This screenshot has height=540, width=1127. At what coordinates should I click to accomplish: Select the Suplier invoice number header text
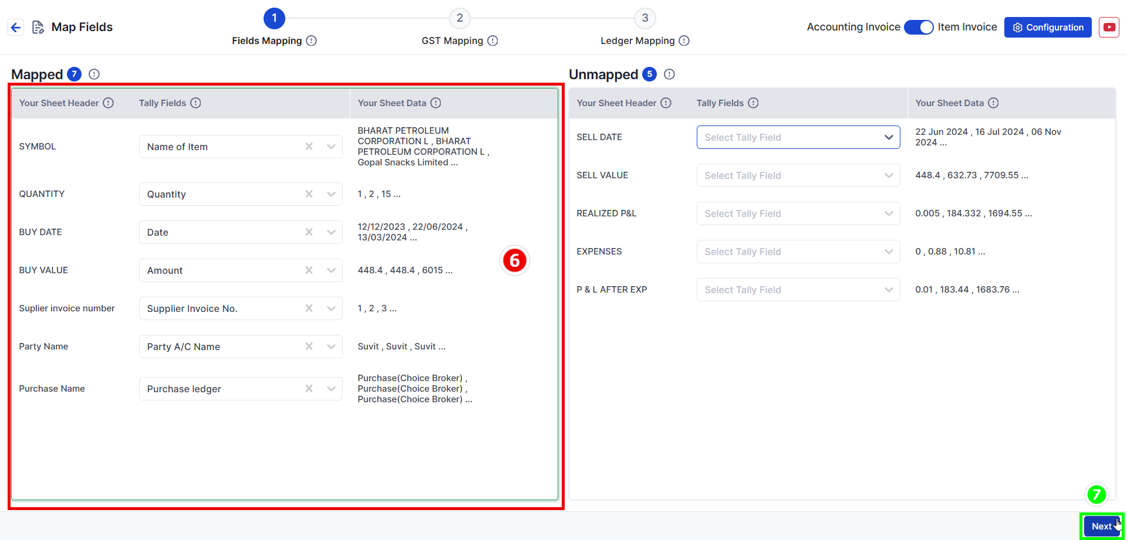click(67, 308)
